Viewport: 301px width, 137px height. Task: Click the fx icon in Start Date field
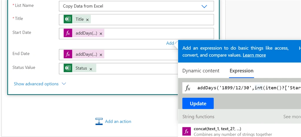(68, 33)
